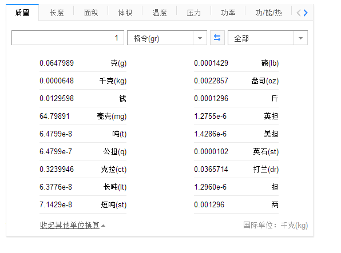This screenshot has height=253, width=341.
Task: Select the 功/能/热 tab
Action: click(268, 13)
